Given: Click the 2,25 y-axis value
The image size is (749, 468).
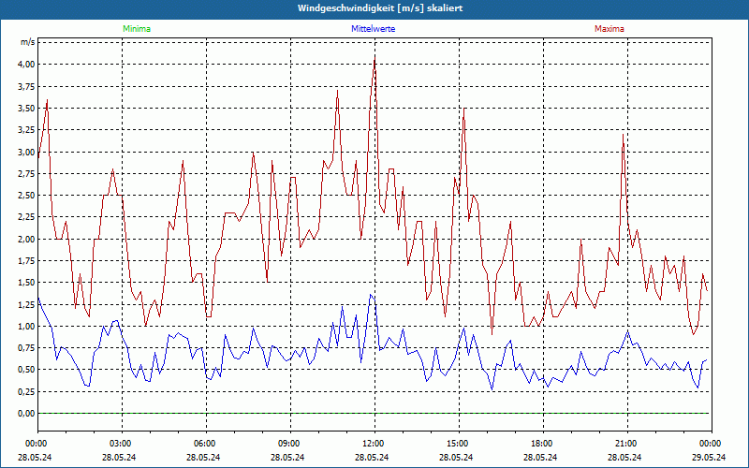Looking at the screenshot, I should point(26,217).
